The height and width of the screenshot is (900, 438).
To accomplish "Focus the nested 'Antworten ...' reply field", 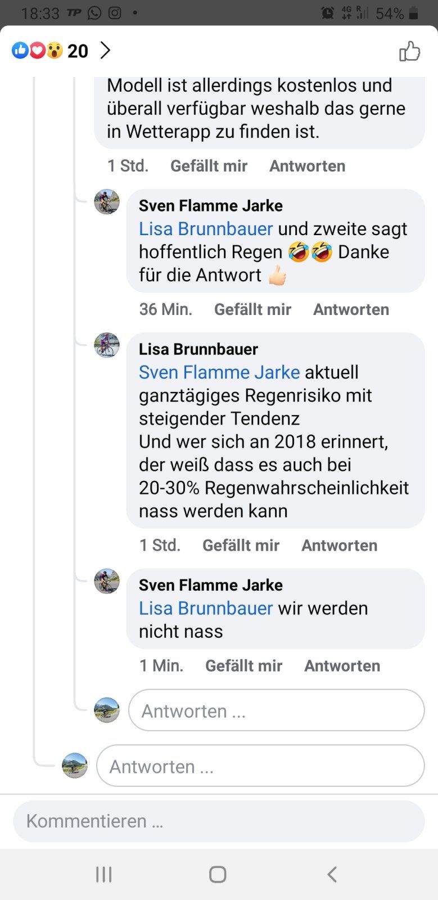I will click(276, 710).
